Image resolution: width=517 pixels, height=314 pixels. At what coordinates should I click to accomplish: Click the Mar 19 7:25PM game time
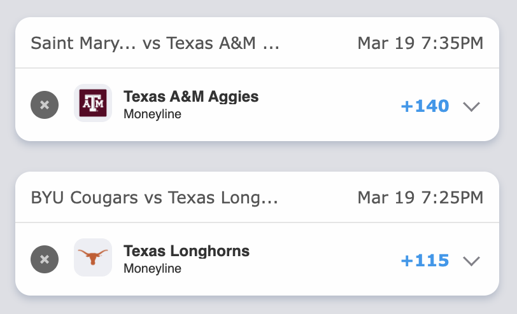420,198
